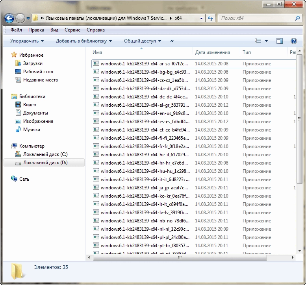Image resolution: width=306 pixels, height=285 pixels.
Task: Sort by the Тип column header
Action: (247, 52)
